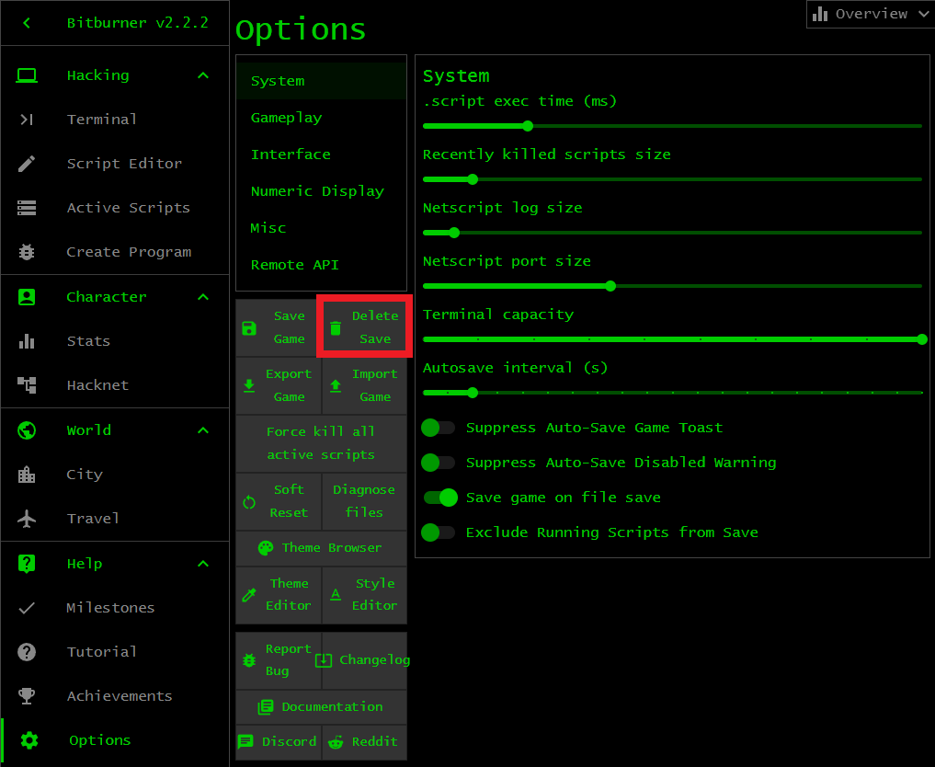Viewport: 935px width, 767px height.
Task: Click the Travel airplane icon
Action: [27, 519]
